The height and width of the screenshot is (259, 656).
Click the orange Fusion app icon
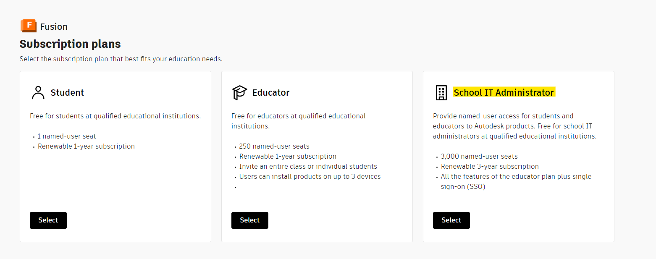28,26
